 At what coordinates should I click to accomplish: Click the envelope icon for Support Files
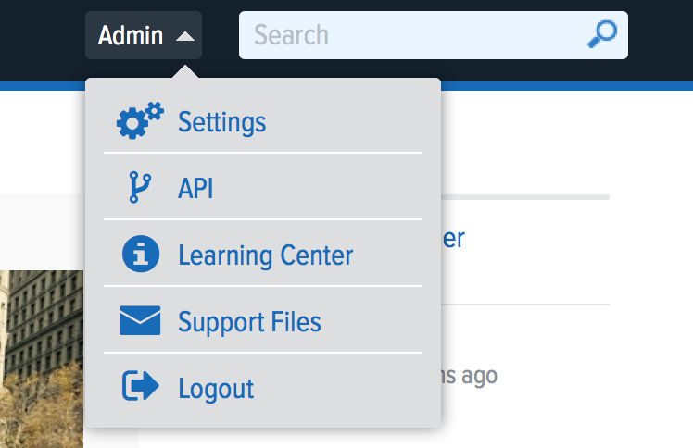(x=140, y=320)
